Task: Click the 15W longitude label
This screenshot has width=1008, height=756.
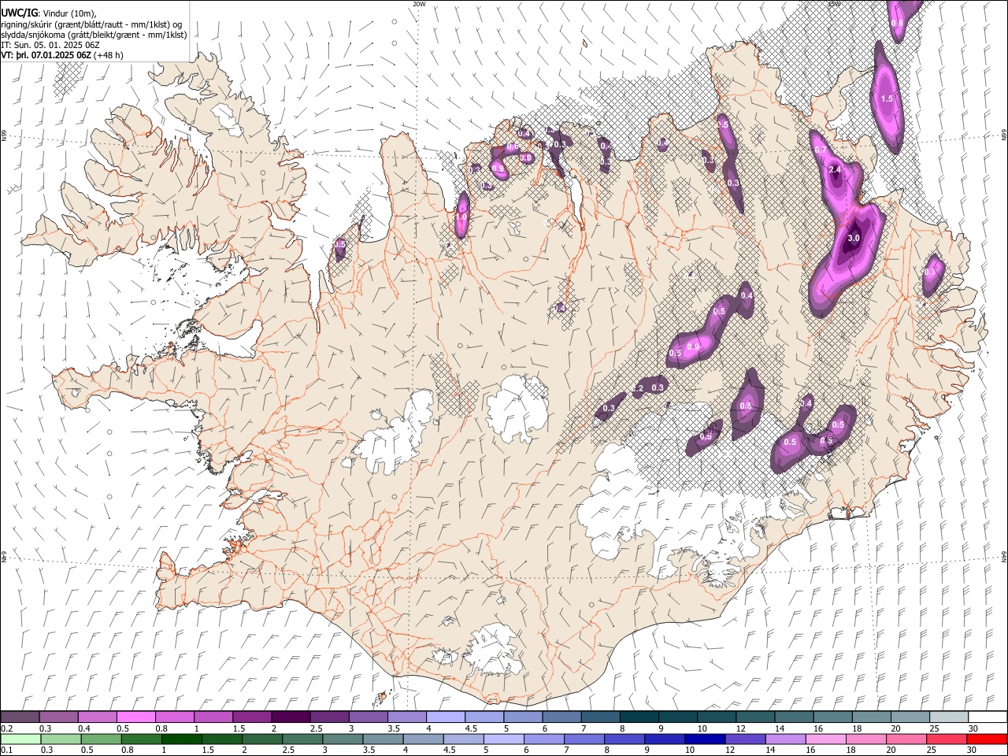Action: [834, 4]
